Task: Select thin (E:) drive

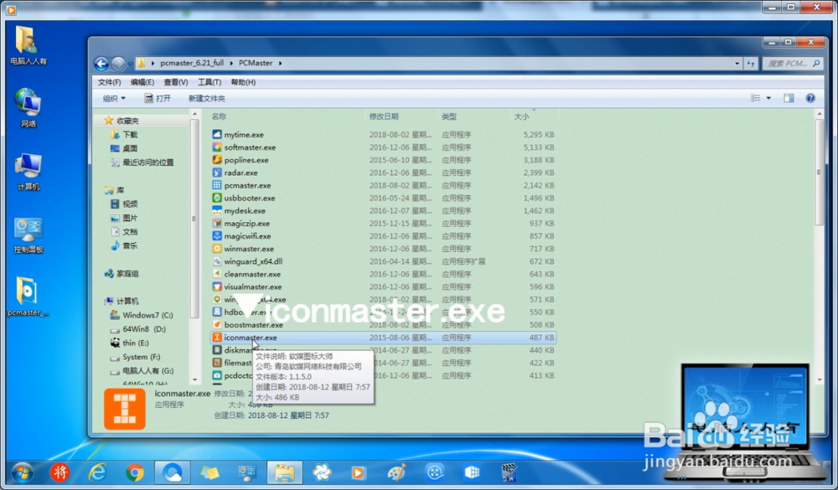Action: coord(135,343)
